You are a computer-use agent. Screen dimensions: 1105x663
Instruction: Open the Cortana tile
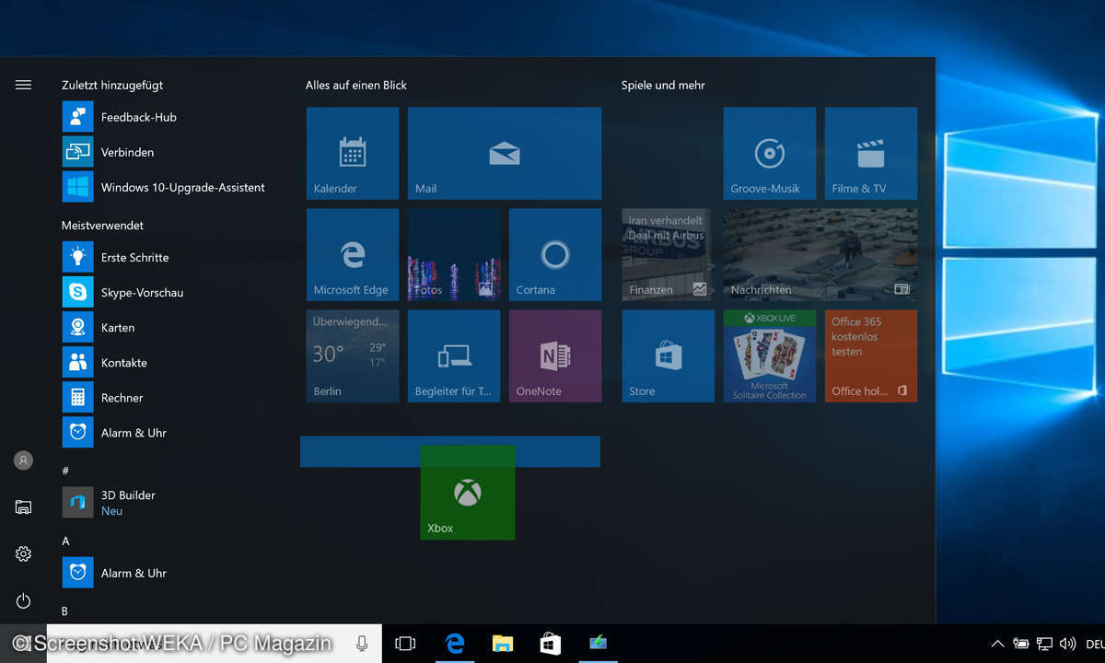coord(555,255)
